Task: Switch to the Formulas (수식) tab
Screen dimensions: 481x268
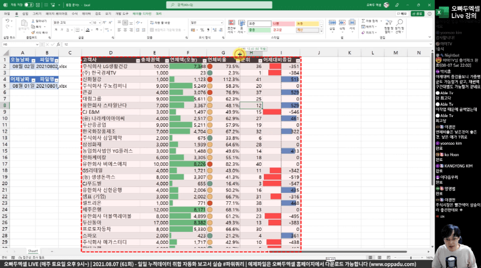Action: point(75,14)
